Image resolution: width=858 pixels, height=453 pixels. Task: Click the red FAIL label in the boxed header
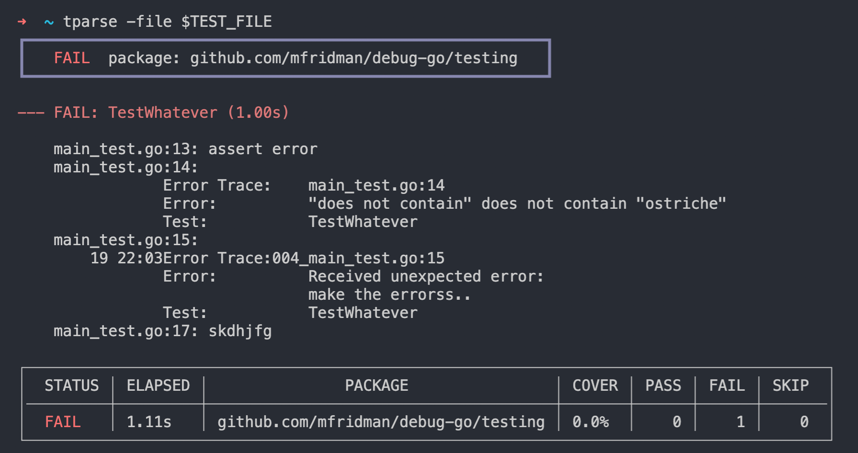coord(72,58)
